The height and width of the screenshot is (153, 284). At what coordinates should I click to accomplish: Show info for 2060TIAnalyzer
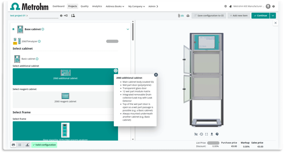coord(39,41)
